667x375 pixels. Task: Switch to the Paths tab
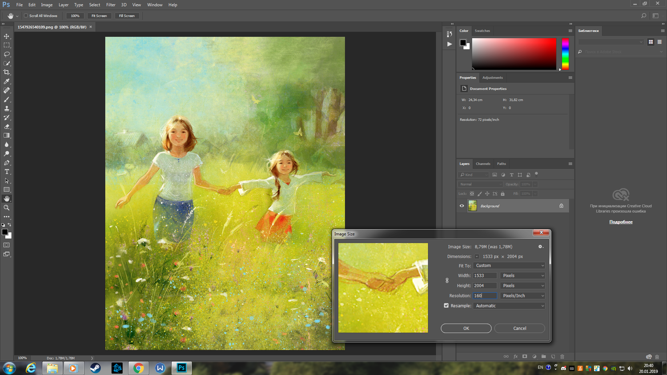tap(502, 164)
